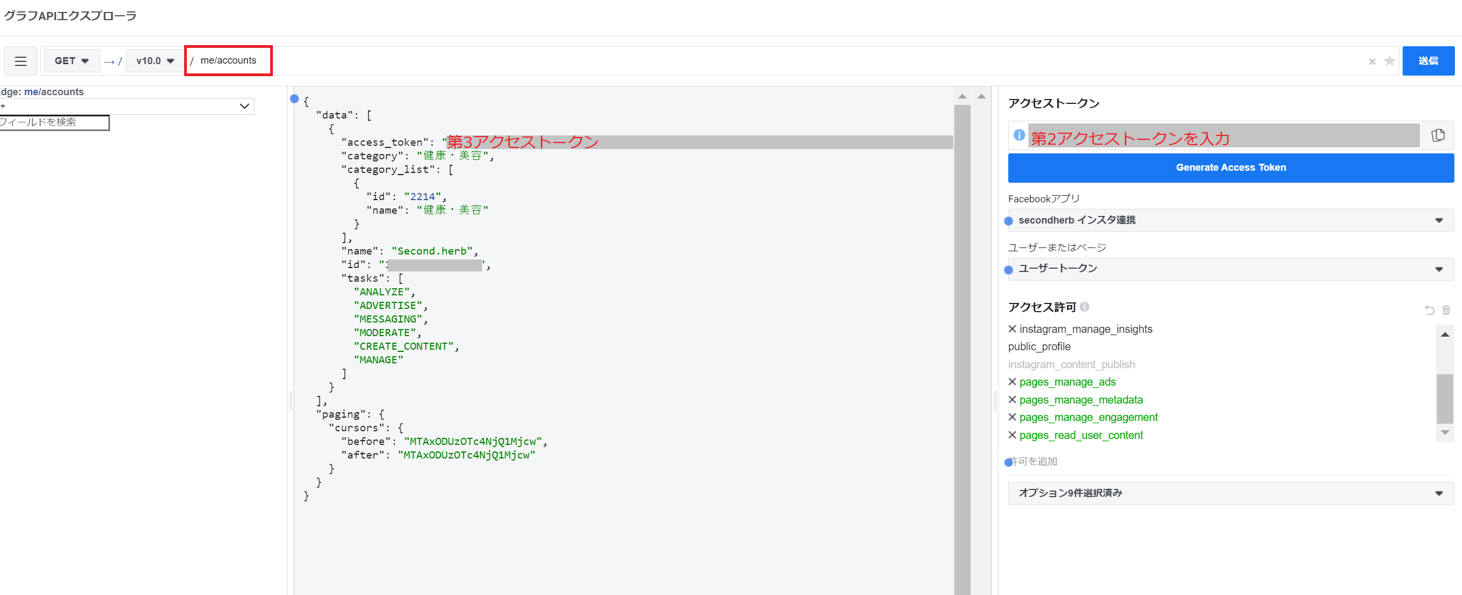
Task: Click the "ADVERTISE" task value
Action: [388, 306]
